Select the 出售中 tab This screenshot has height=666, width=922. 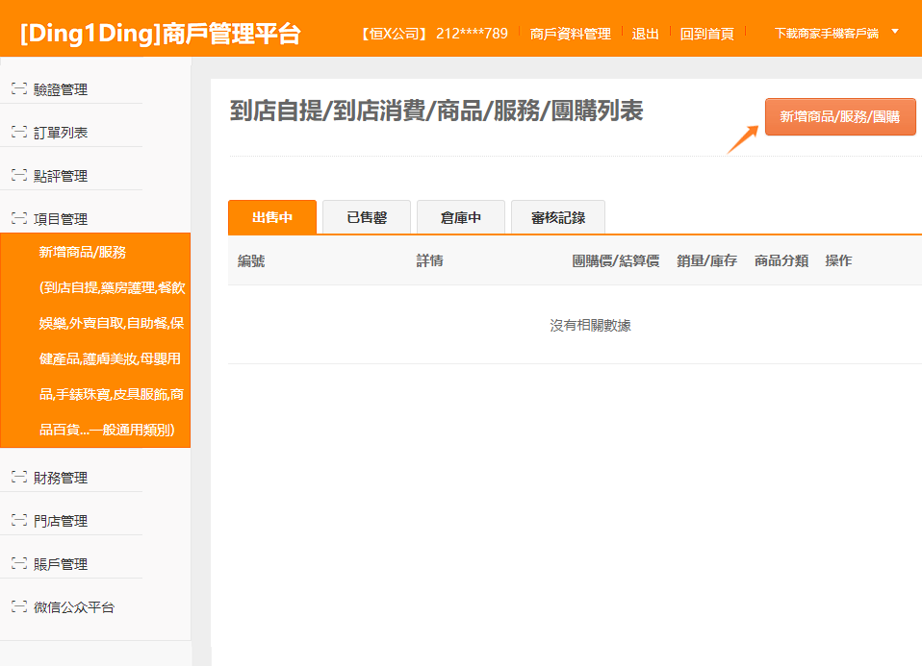point(272,217)
